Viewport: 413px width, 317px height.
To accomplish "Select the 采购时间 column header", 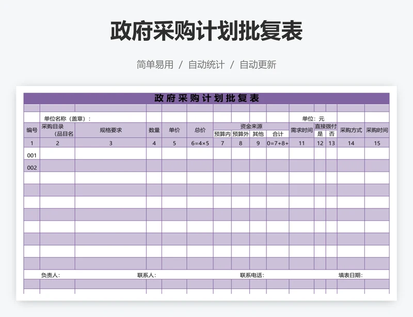I will pyautogui.click(x=377, y=130).
